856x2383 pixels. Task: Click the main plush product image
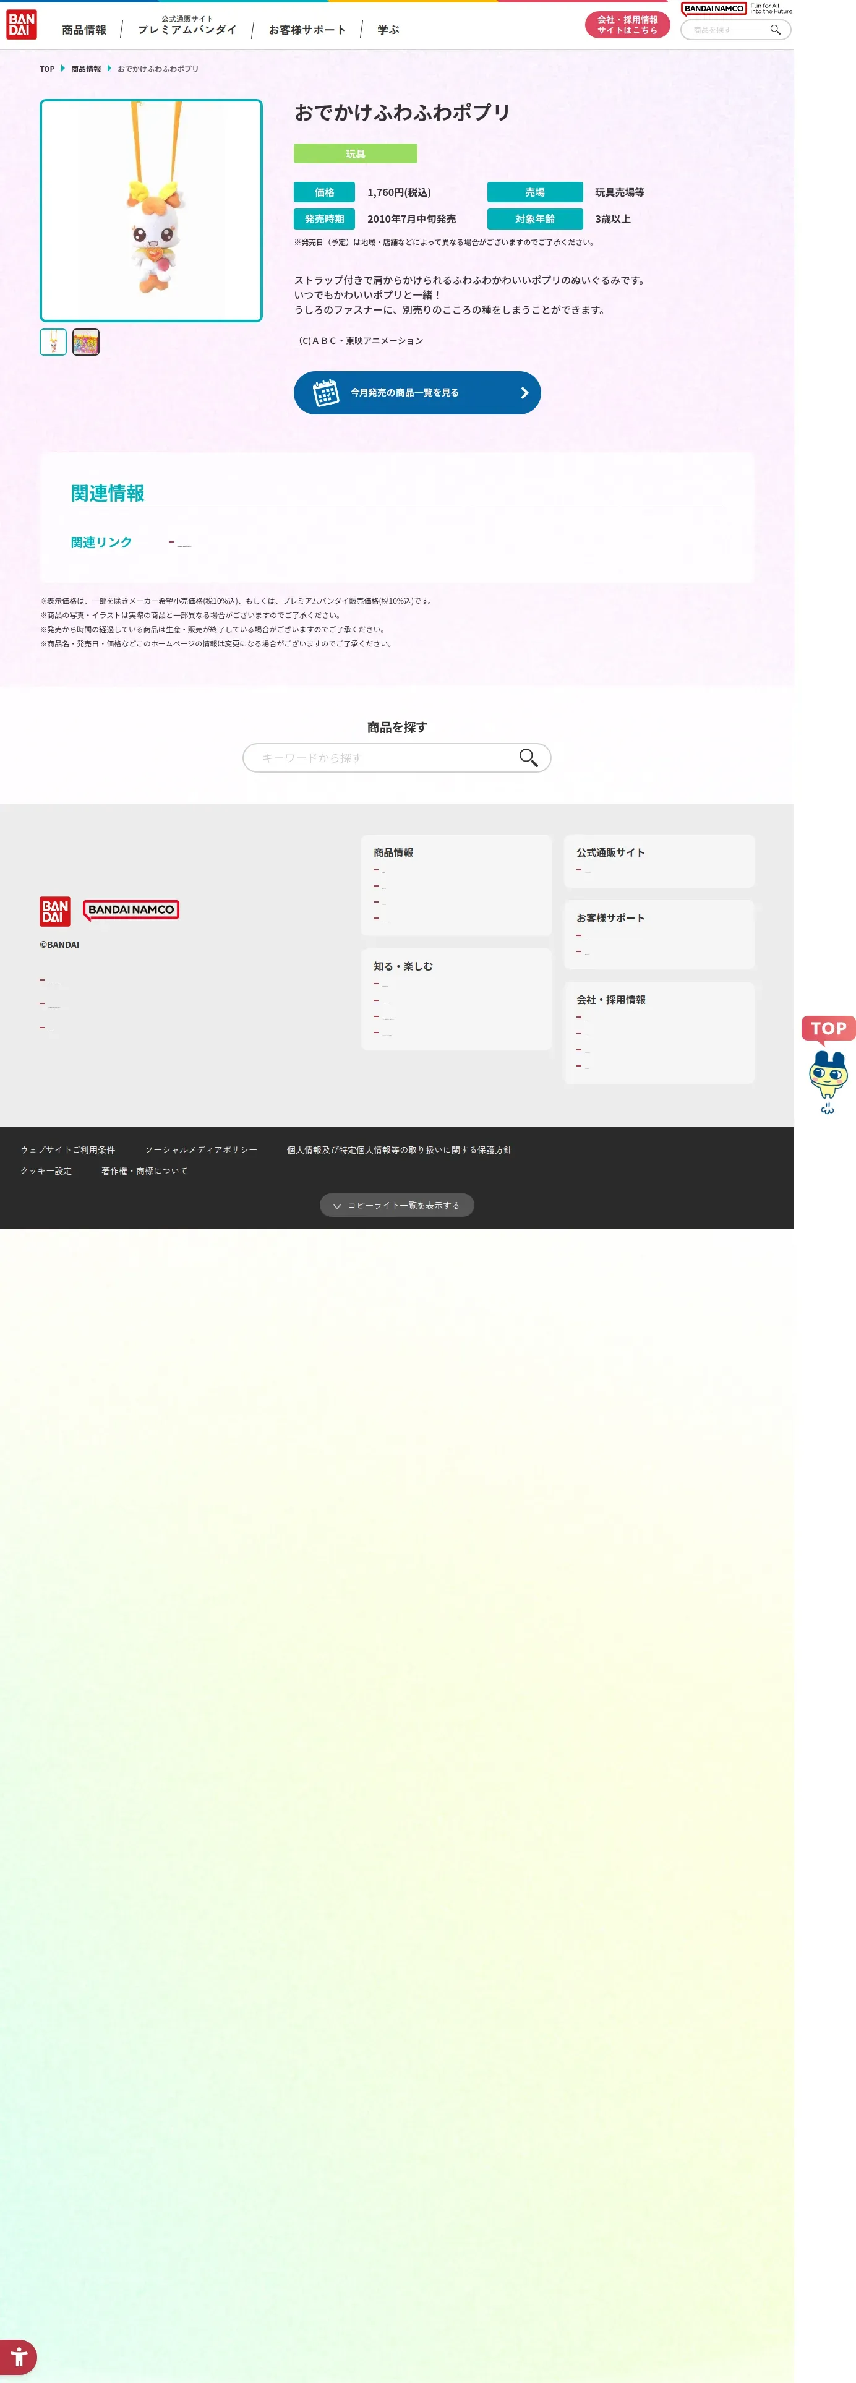pos(151,211)
